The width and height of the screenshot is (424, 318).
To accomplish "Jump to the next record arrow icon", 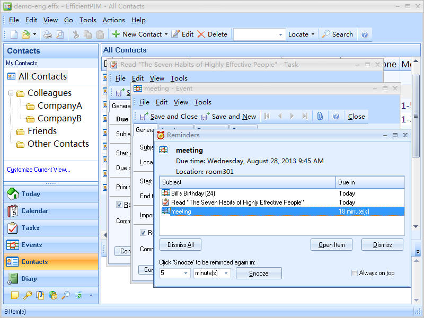I will tap(292, 116).
